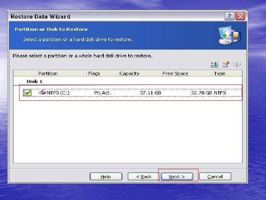Close the Restore Data Wizard window
This screenshot has width=266, height=200.
pyautogui.click(x=241, y=16)
